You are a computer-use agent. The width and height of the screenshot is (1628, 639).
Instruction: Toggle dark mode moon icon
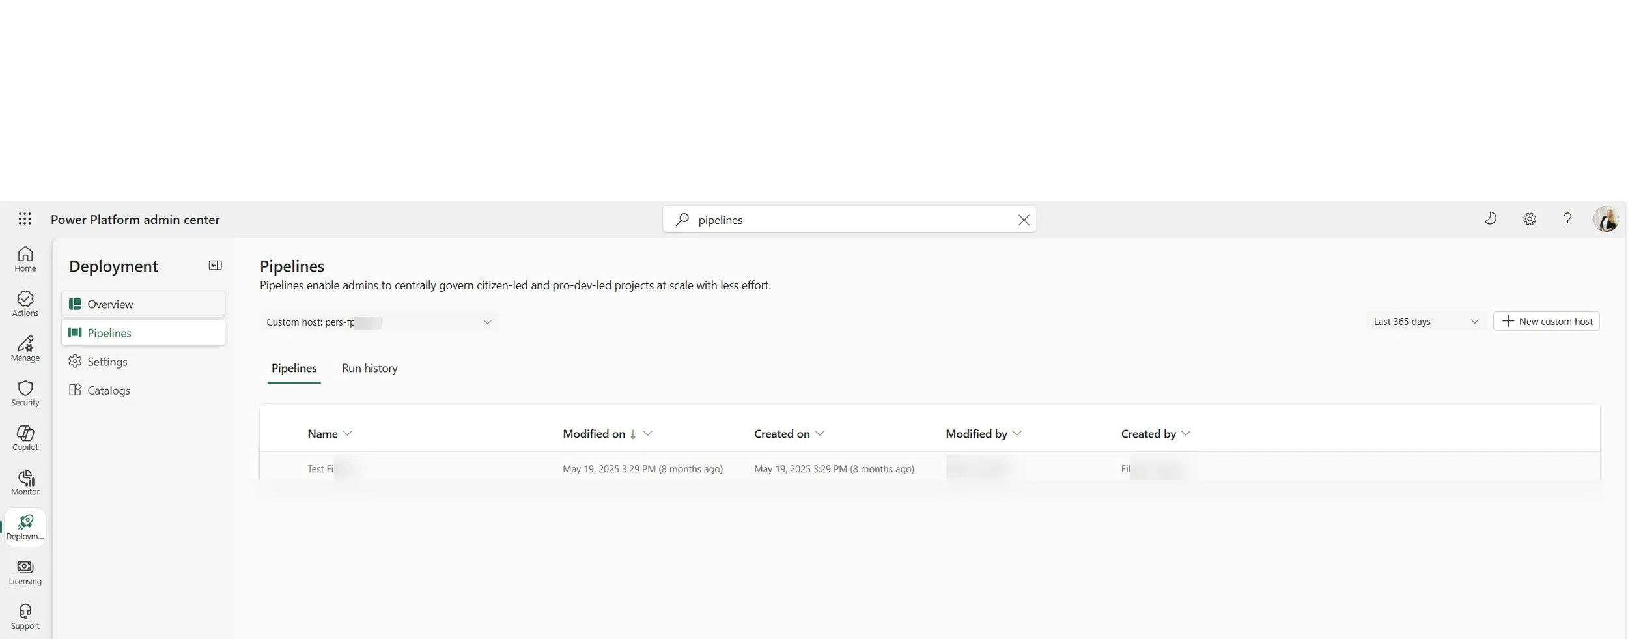pos(1490,219)
